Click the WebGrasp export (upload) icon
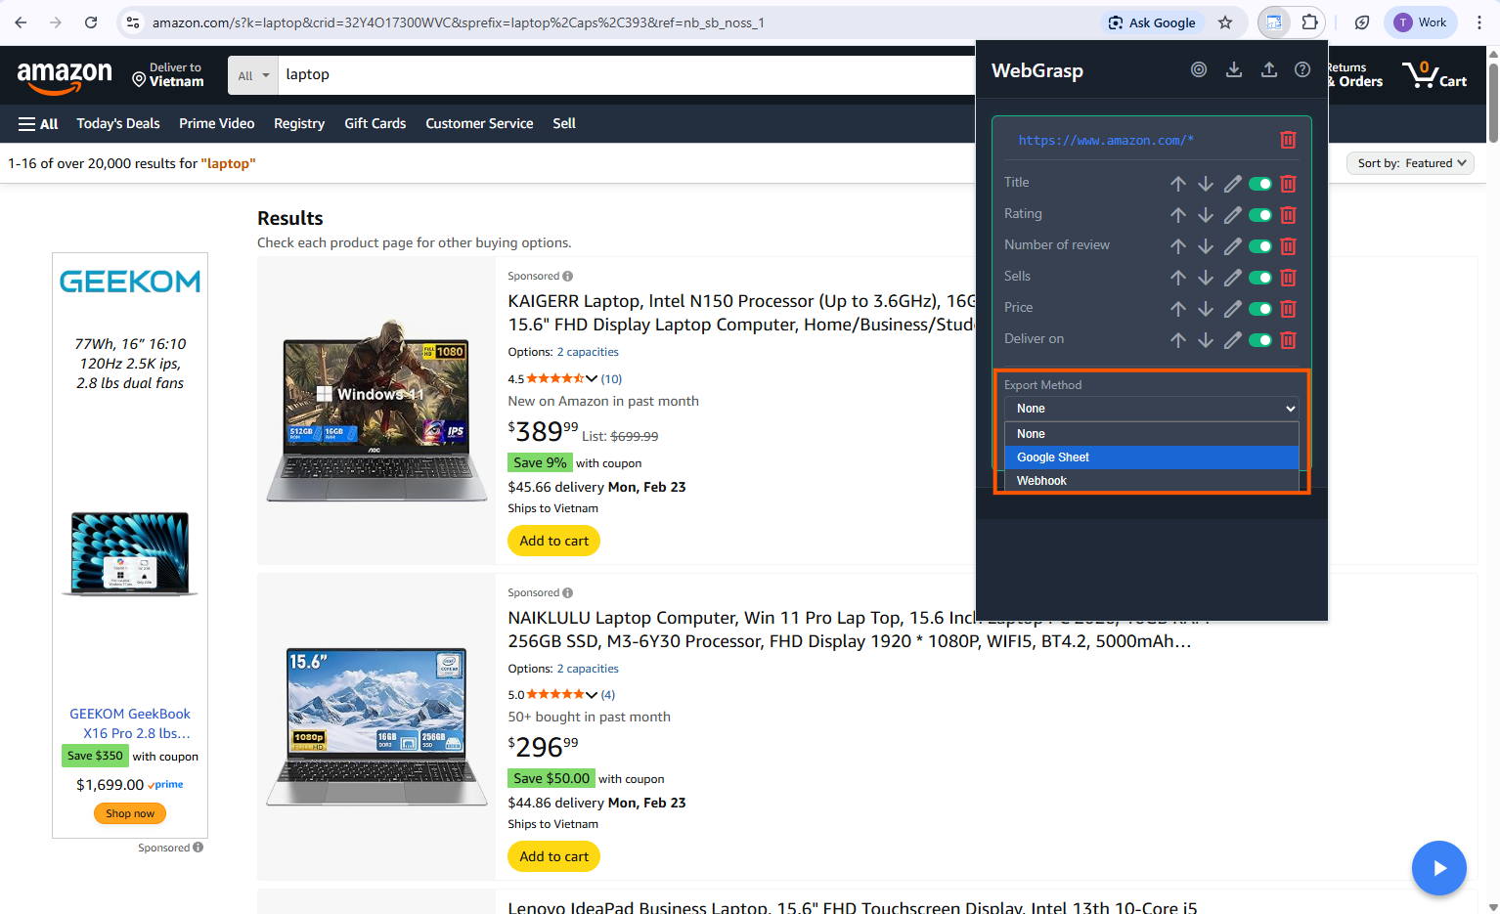The height and width of the screenshot is (914, 1500). point(1269,69)
